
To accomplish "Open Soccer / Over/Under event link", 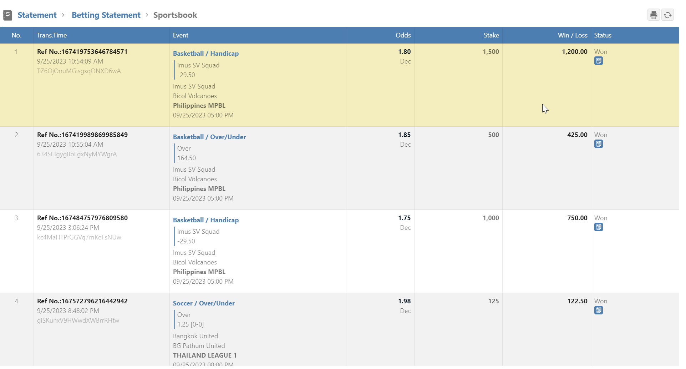I will click(x=204, y=303).
